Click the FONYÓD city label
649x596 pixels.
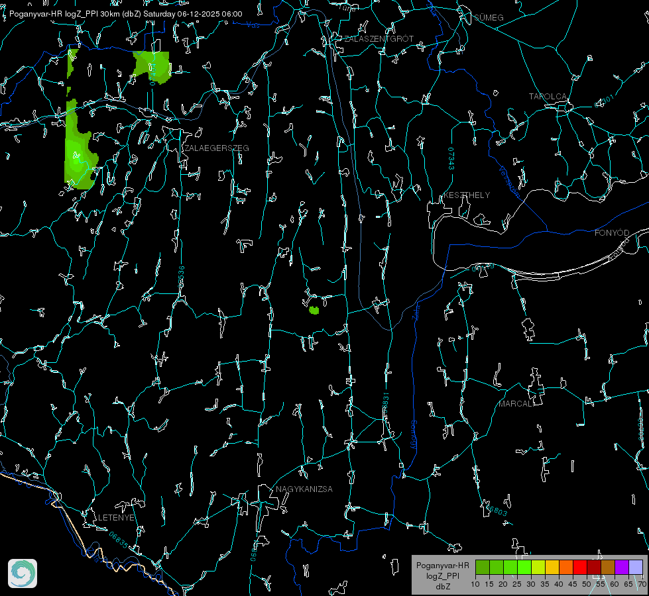[612, 233]
